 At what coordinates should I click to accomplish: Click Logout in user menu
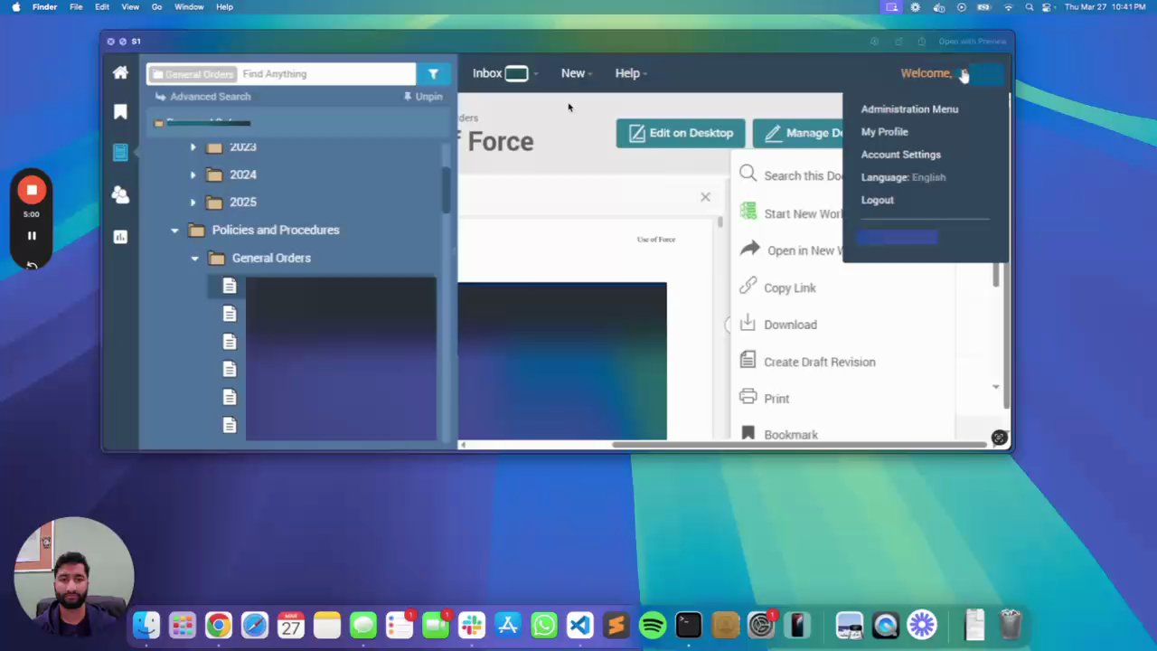(x=877, y=200)
